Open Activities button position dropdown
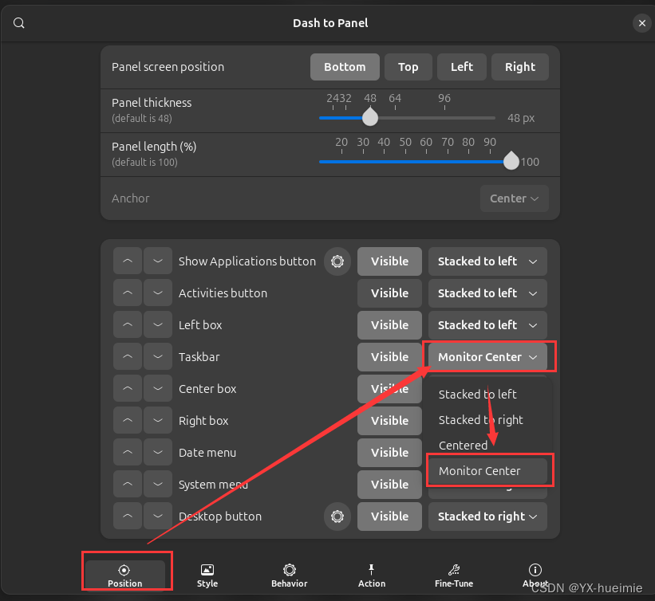Screen dimensions: 655x601 (x=487, y=293)
